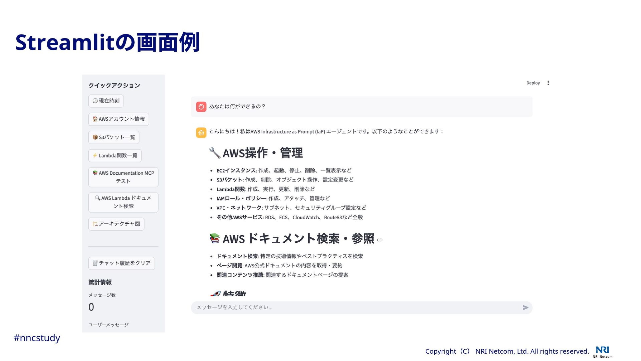Click AWS Documentation MCP テスト button
The height and width of the screenshot is (361, 641).
pos(123,177)
